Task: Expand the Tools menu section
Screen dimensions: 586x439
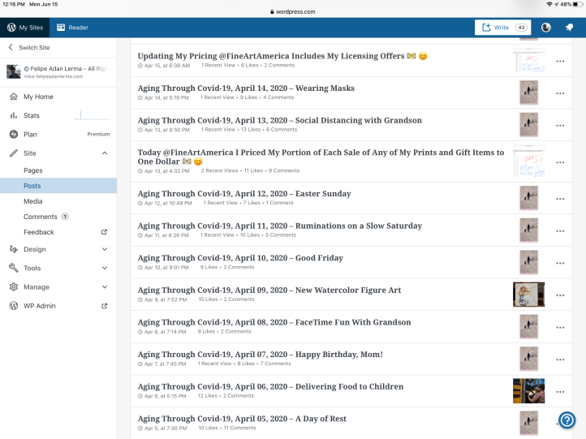Action: 104,268
